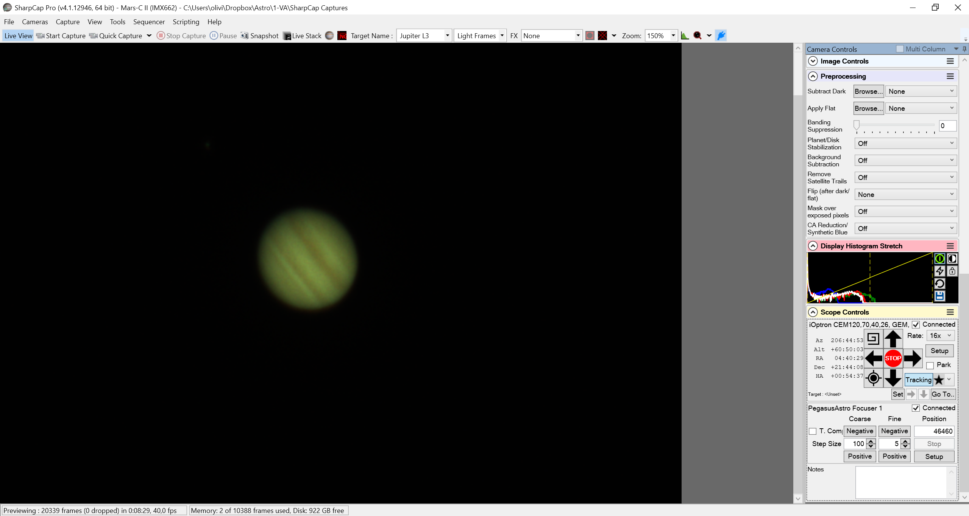Open the Scripting menu
Image resolution: width=969 pixels, height=516 pixels.
[186, 22]
